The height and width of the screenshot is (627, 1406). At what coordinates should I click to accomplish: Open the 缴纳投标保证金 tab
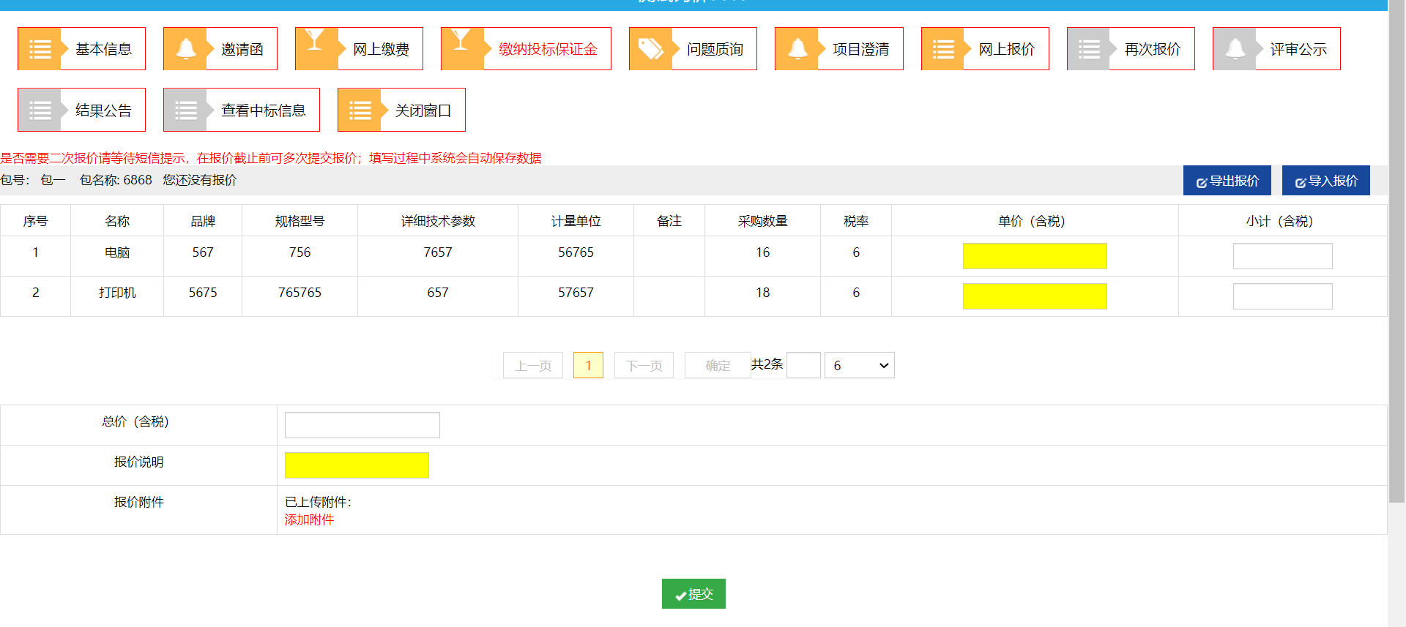[547, 49]
